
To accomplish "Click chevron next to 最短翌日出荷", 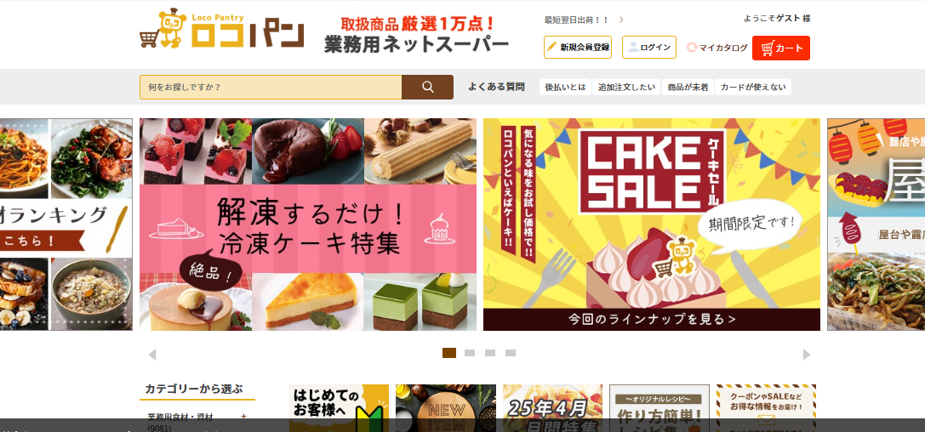I will tap(621, 20).
